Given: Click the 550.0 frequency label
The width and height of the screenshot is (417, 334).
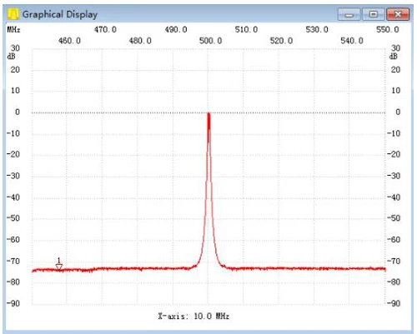Looking at the screenshot, I should point(388,29).
